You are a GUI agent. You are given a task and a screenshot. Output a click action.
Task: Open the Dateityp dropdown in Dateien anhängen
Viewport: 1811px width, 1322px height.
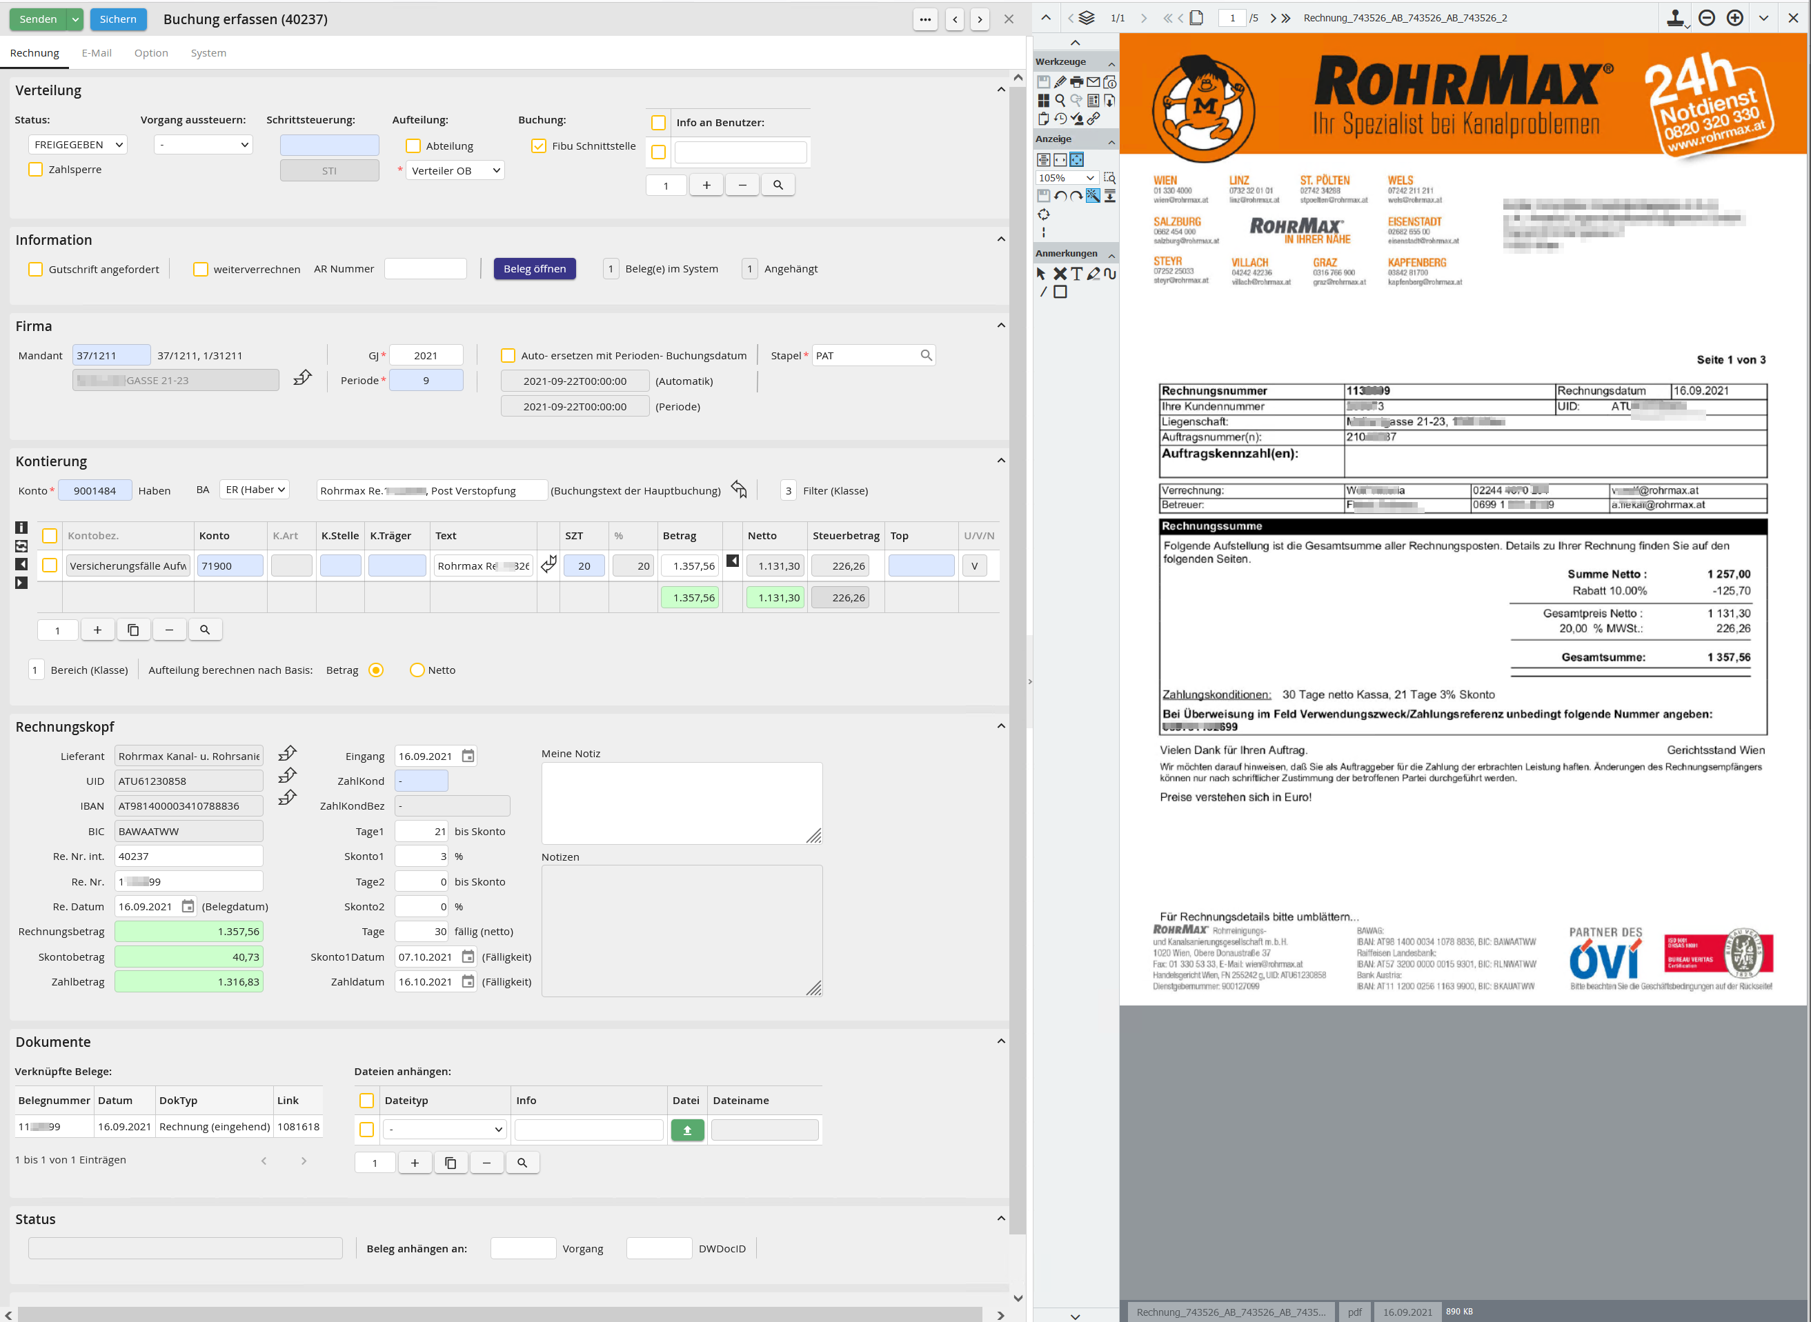(445, 1130)
